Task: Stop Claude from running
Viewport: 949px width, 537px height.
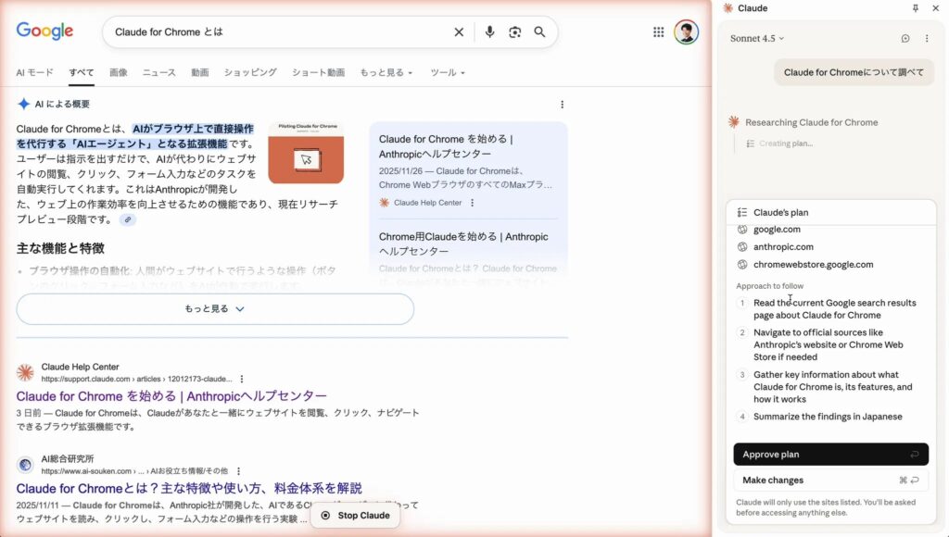Action: [355, 516]
